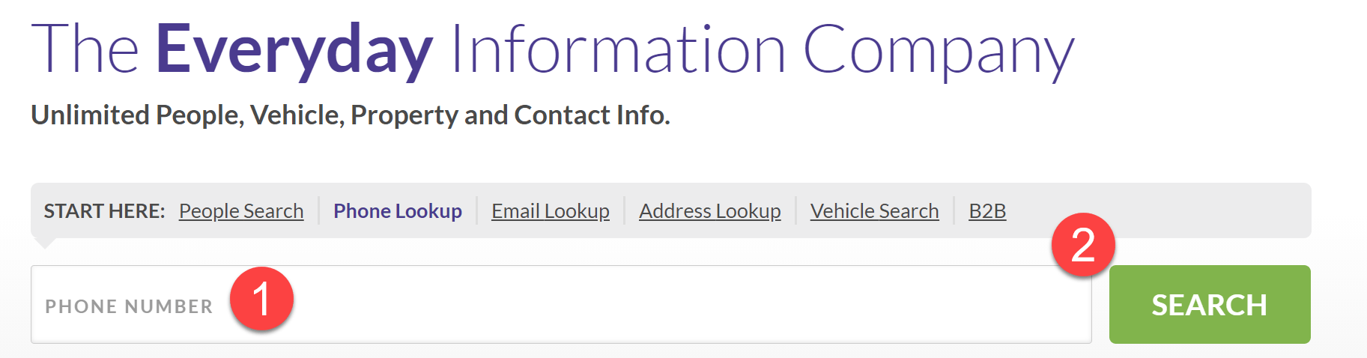Open the People Search tab

point(241,211)
